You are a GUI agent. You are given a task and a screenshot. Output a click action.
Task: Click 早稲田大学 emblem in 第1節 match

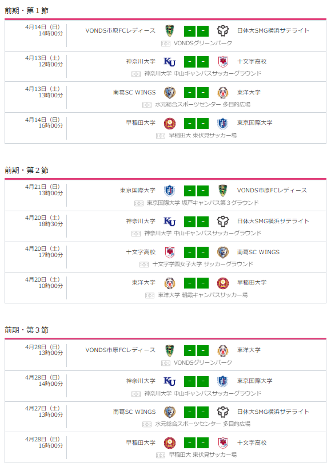170,123
